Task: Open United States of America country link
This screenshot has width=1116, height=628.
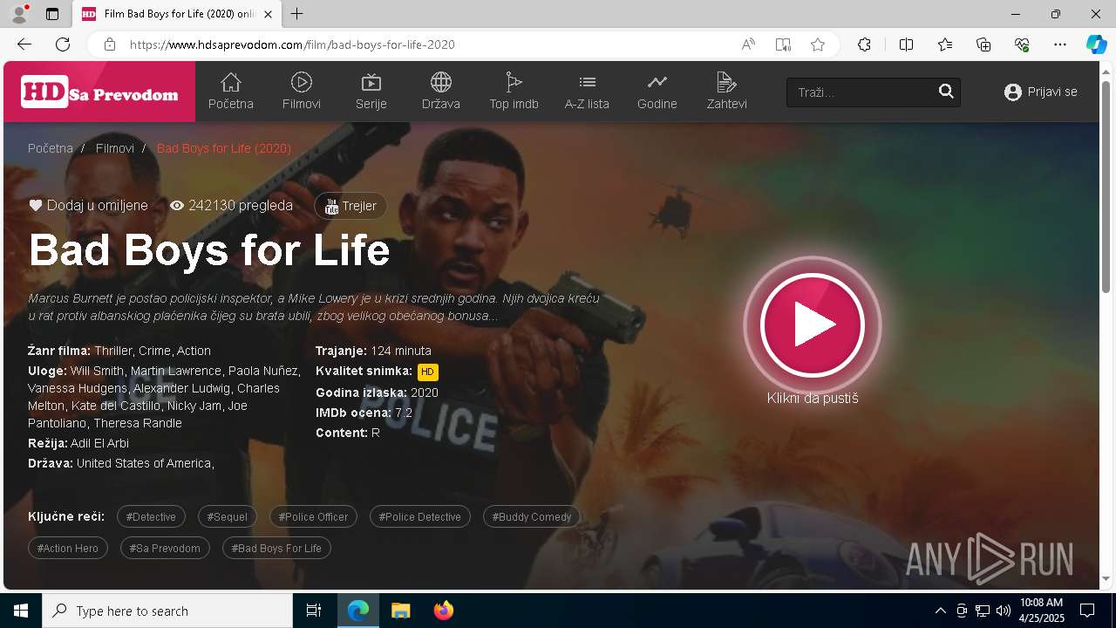Action: point(144,463)
